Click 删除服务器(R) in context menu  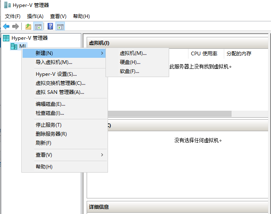[64, 134]
